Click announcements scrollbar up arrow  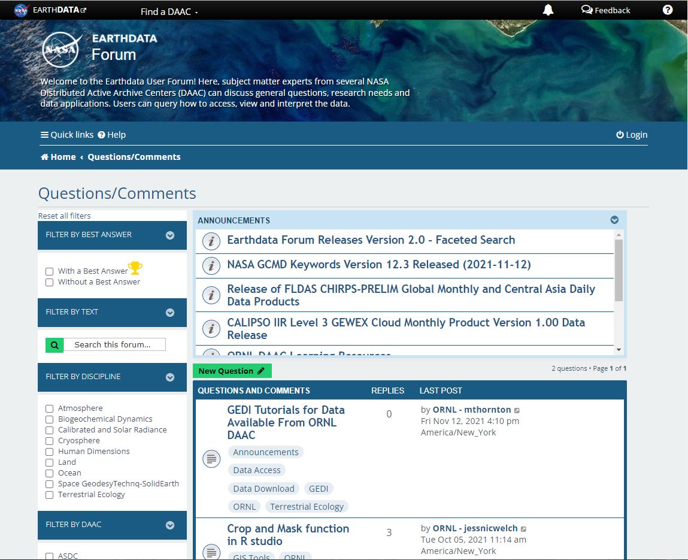[619, 235]
